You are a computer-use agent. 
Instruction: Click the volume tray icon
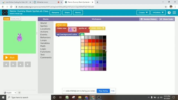click(x=161, y=97)
